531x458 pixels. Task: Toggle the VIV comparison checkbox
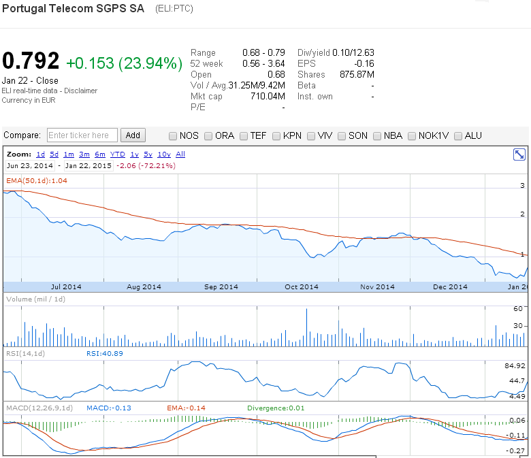[311, 136]
